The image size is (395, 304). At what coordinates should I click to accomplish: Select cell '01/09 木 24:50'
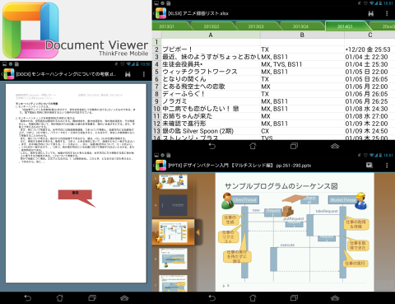369,131
